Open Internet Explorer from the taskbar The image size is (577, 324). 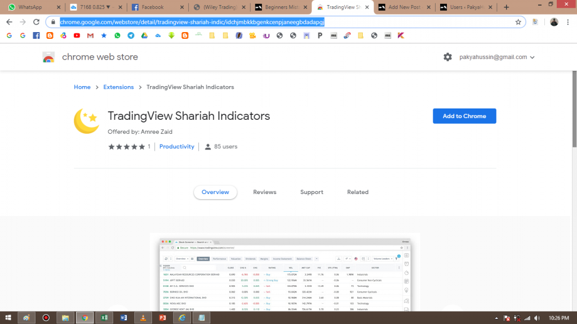click(x=182, y=318)
